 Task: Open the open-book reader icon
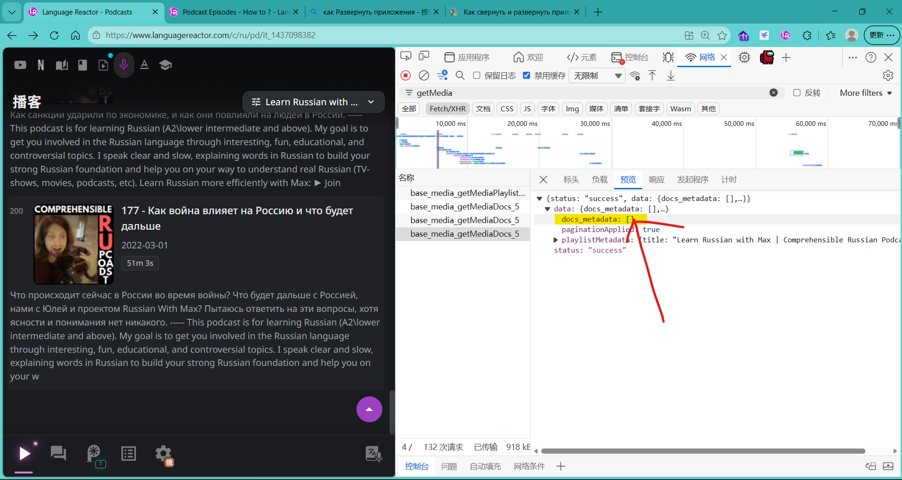point(62,65)
